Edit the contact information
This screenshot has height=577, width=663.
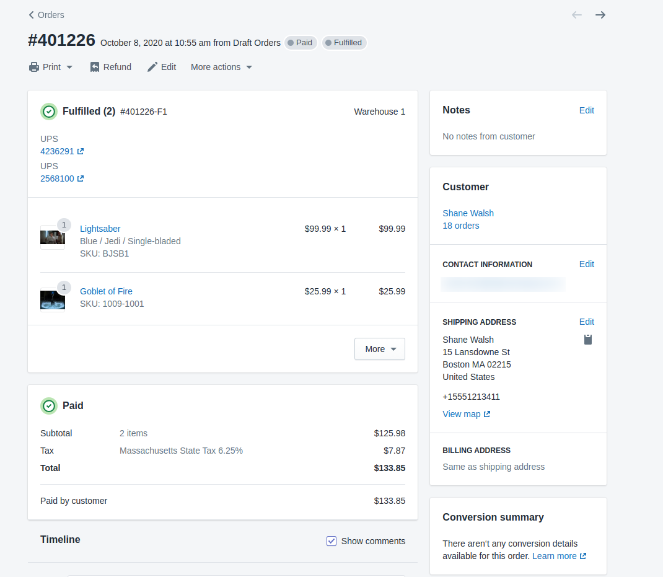(586, 263)
